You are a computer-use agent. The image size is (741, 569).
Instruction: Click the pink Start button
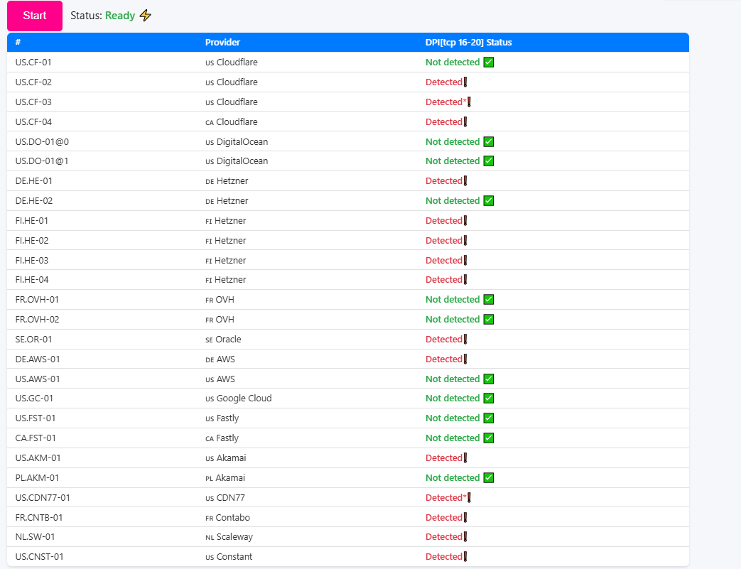coord(35,16)
